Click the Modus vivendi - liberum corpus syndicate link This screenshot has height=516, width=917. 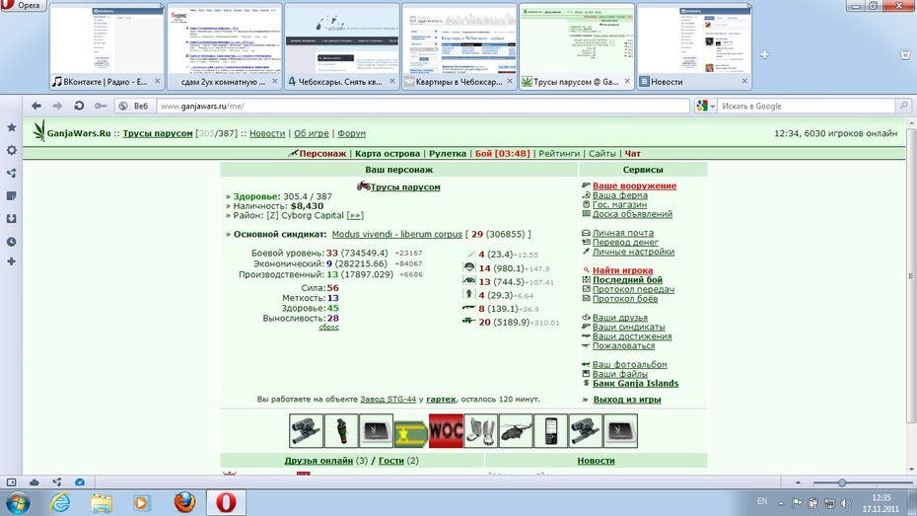coord(397,234)
